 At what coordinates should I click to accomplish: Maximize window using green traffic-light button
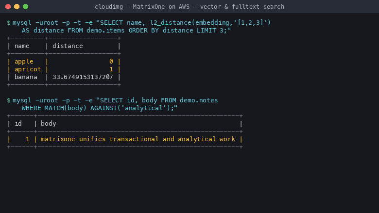[25, 6]
